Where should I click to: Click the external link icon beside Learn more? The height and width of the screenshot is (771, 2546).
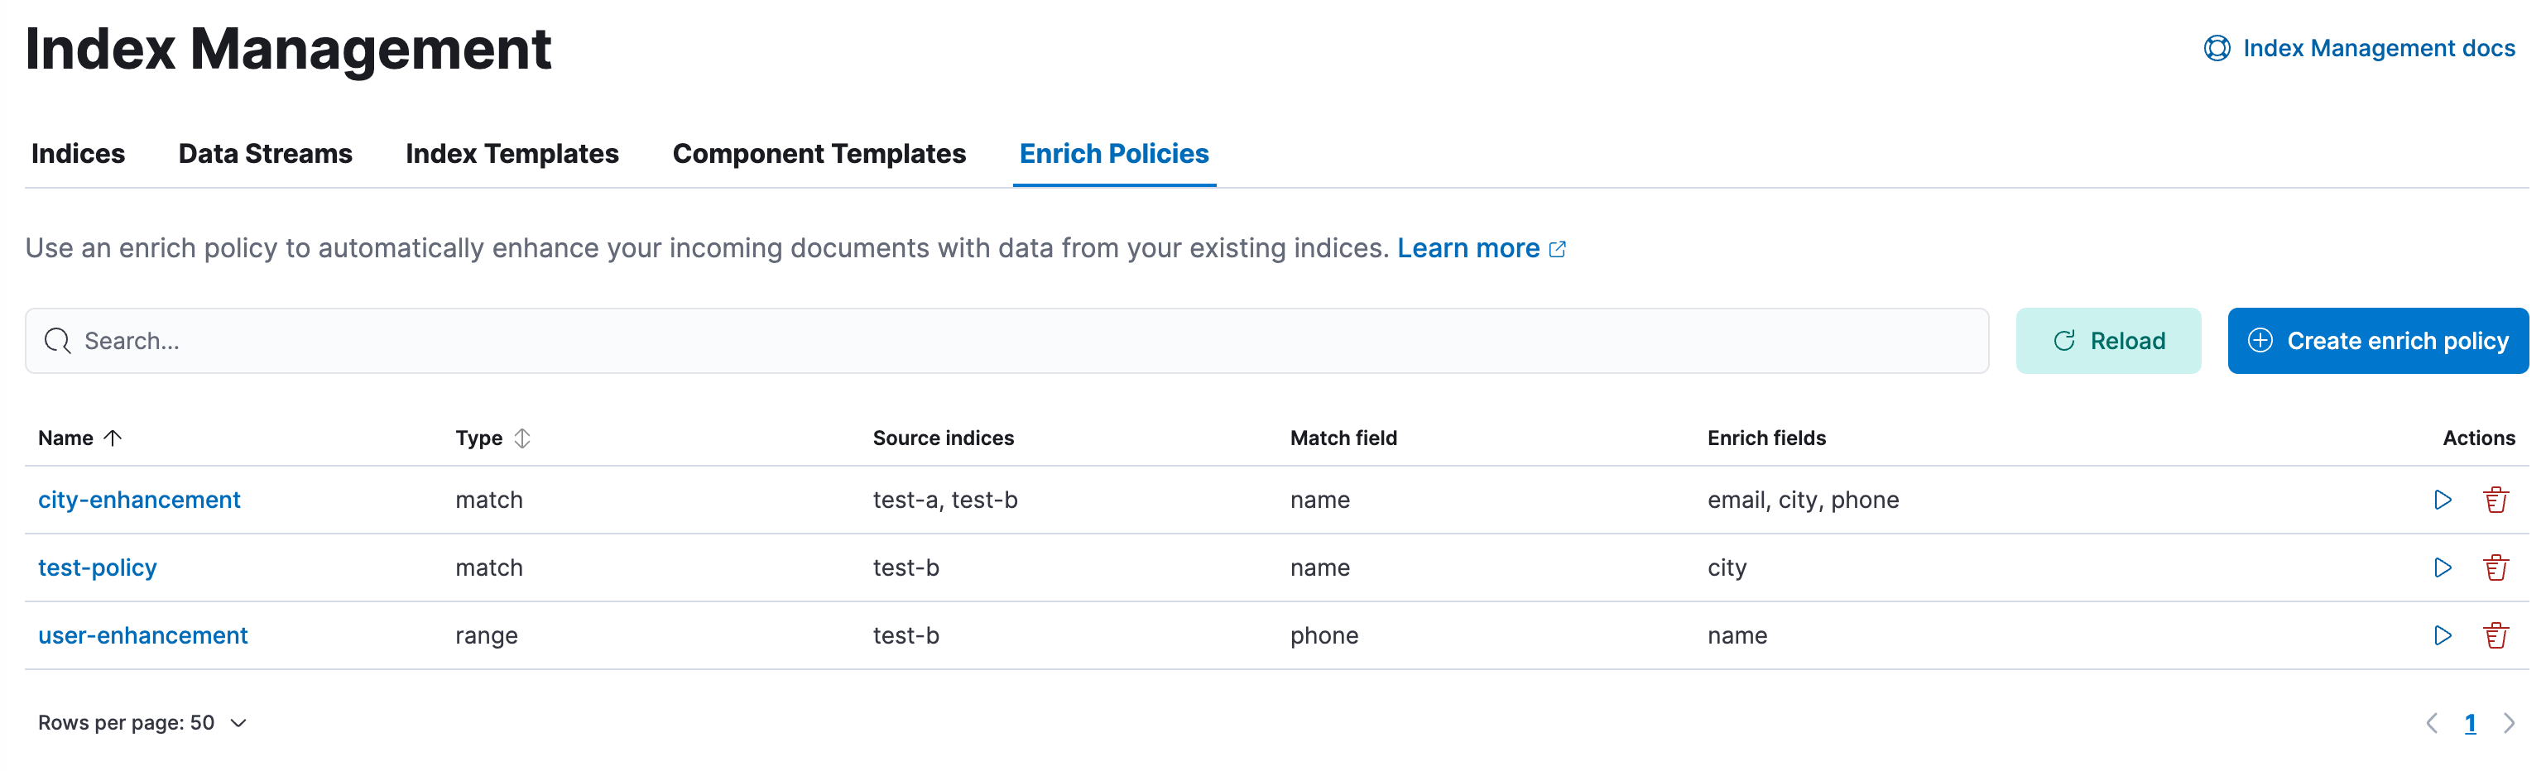point(1558,249)
